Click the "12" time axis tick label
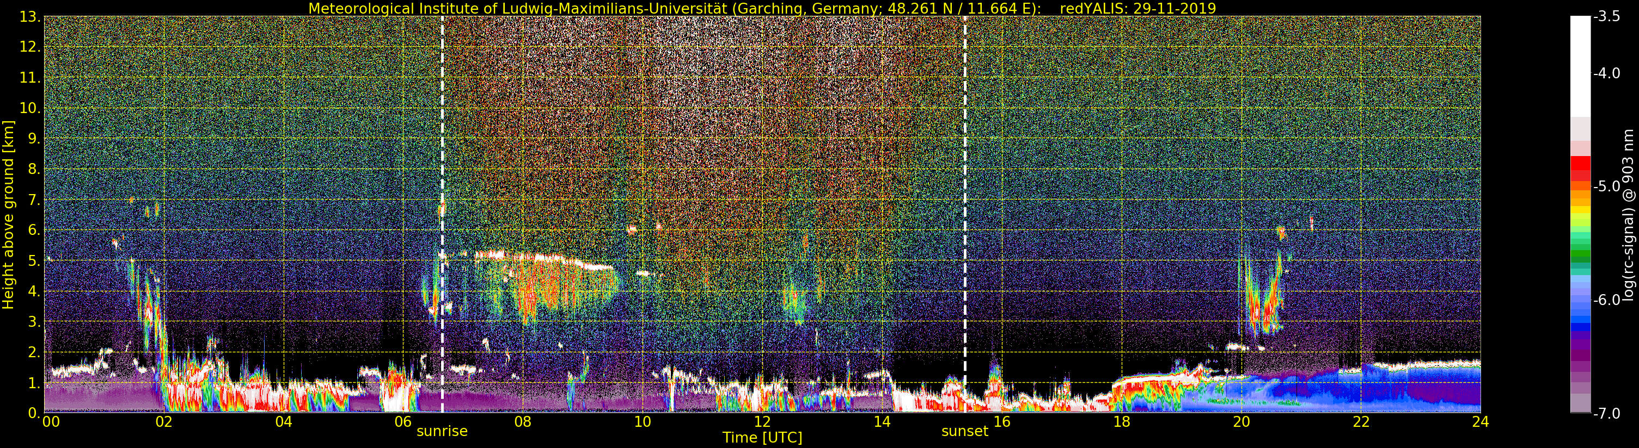 pos(762,422)
